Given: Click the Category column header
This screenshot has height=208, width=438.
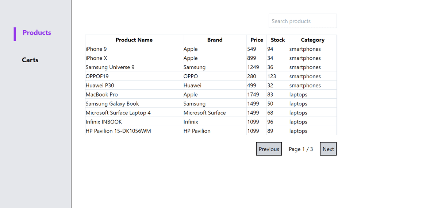Looking at the screenshot, I should 312,40.
